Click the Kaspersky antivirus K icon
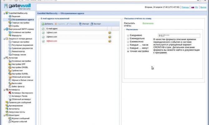The image size is (209, 125). pyautogui.click(x=10, y=93)
